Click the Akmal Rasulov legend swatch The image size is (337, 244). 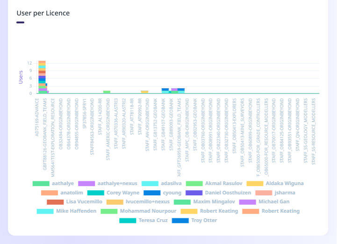click(194, 183)
